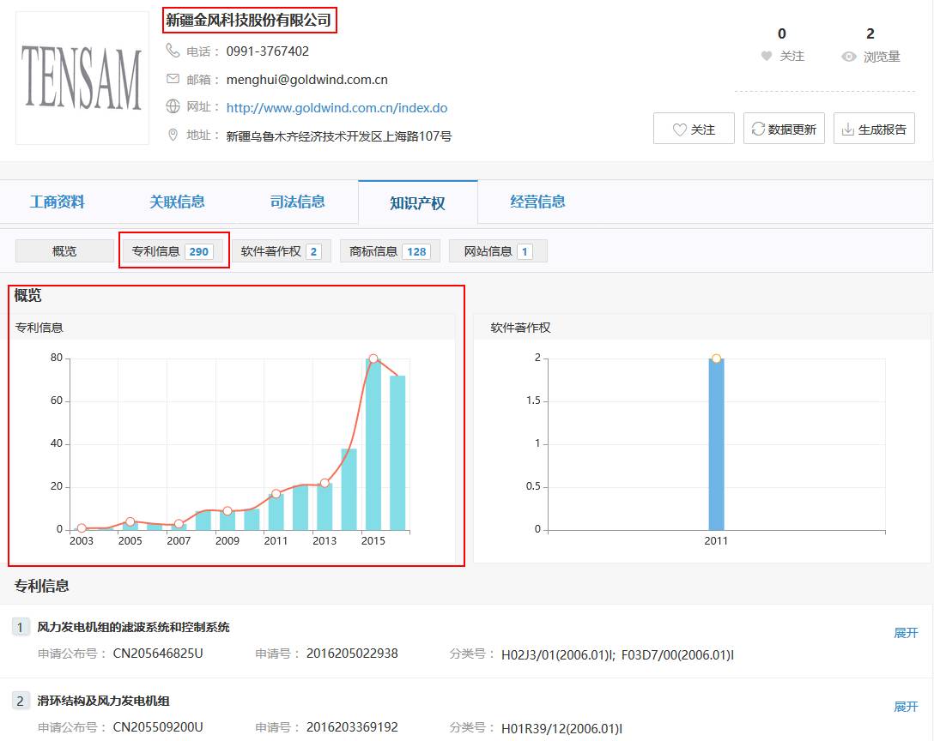Open the 专利信息 290 sub-tab
Screen dimensions: 934x741
click(x=173, y=251)
